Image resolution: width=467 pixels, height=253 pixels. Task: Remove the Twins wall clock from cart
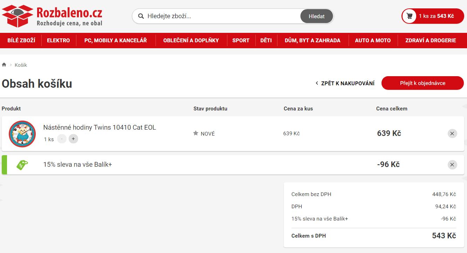[452, 133]
